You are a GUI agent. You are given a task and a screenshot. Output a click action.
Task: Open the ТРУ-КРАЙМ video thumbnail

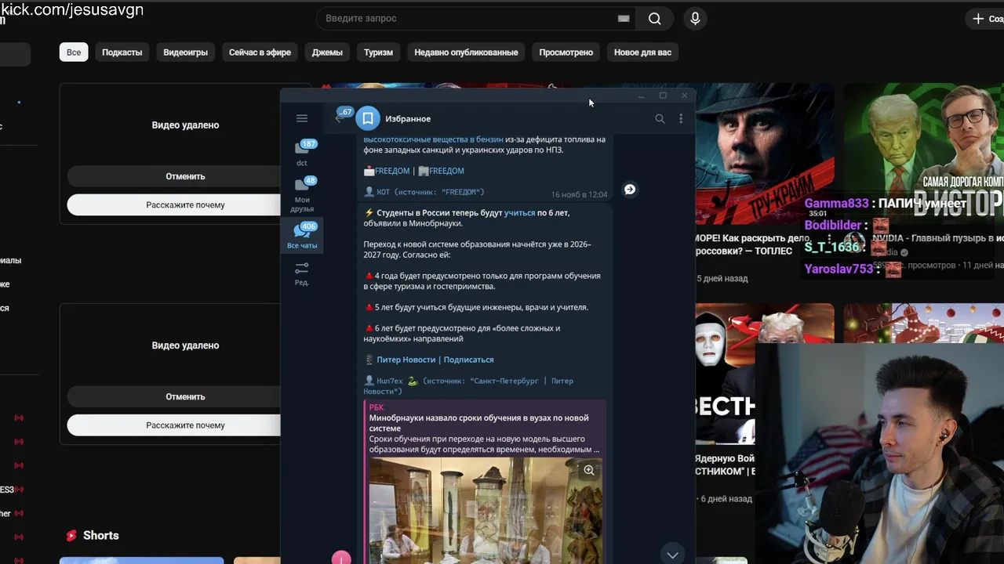click(764, 154)
